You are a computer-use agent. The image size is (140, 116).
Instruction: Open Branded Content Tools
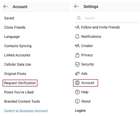coord(22,101)
